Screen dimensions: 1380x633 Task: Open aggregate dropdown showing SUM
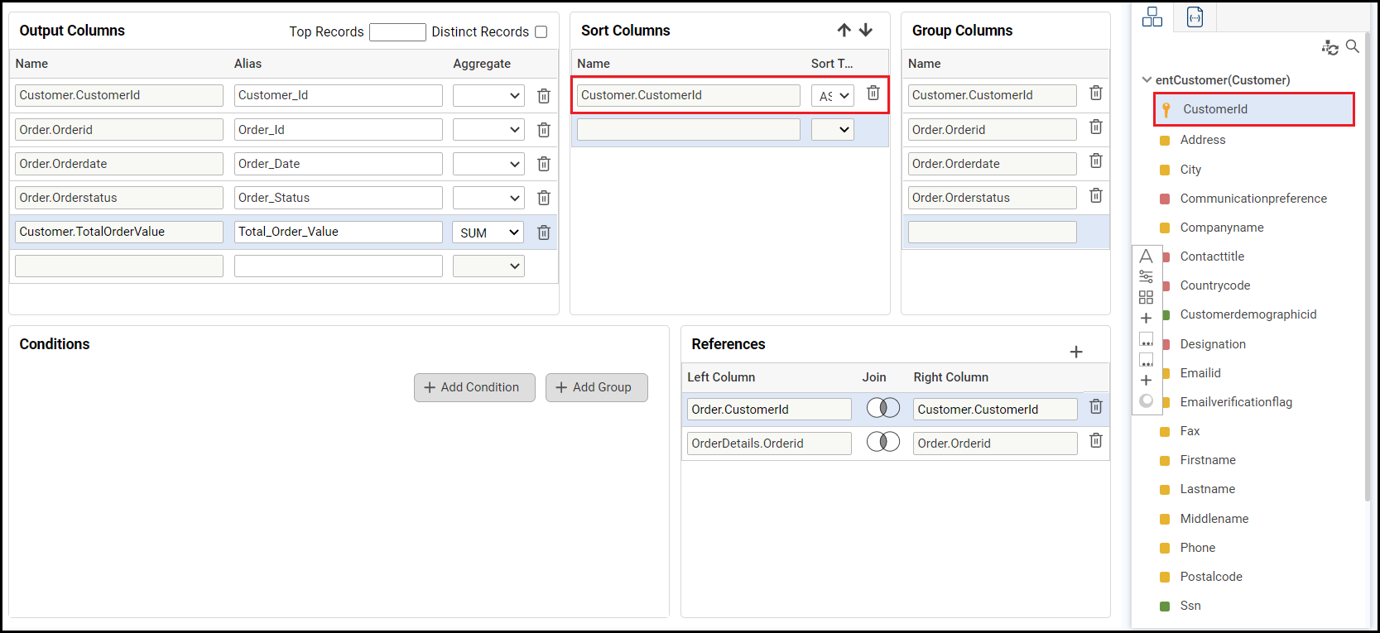(x=488, y=233)
